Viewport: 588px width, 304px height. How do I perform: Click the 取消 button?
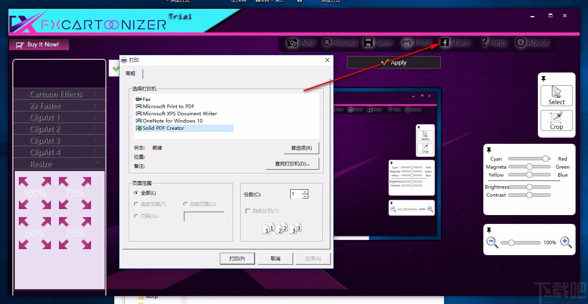tap(276, 259)
